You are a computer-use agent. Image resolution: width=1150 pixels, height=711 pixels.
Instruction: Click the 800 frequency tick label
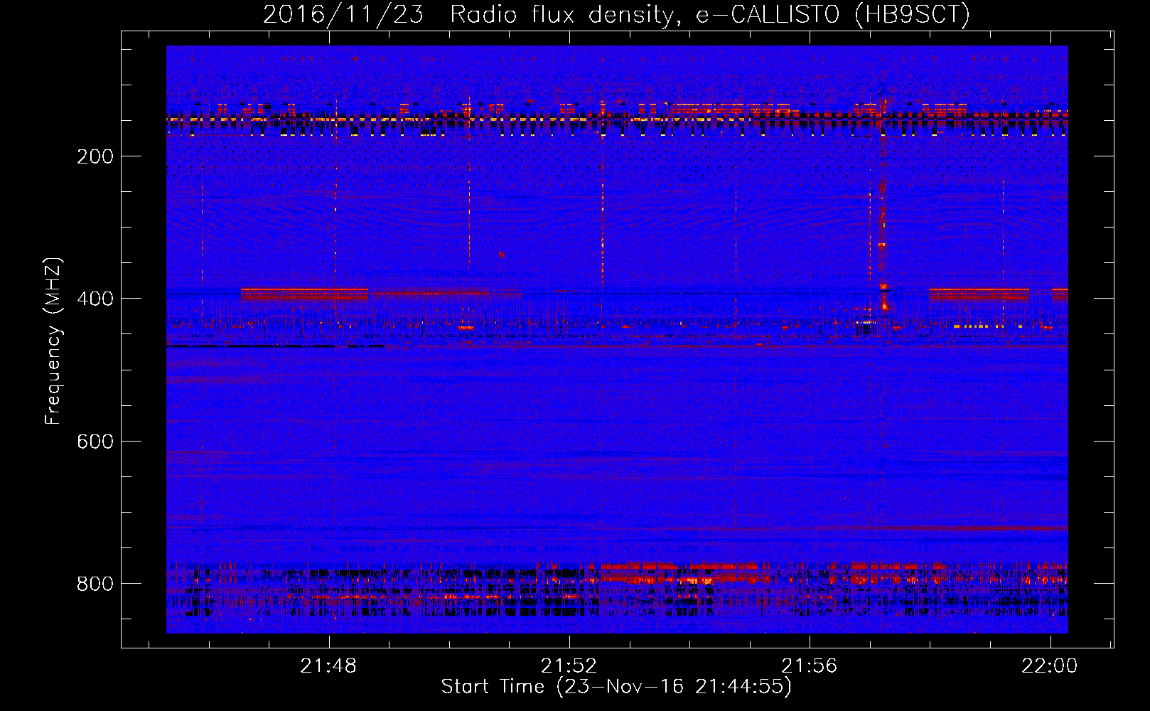(95, 584)
